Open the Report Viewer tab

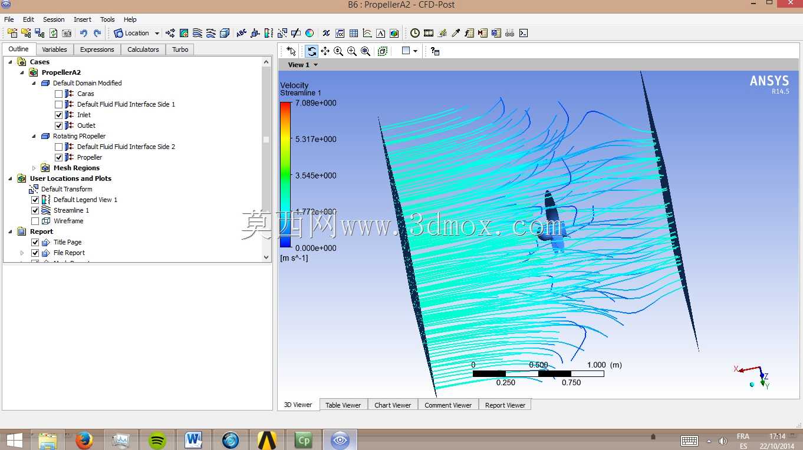[x=505, y=405]
